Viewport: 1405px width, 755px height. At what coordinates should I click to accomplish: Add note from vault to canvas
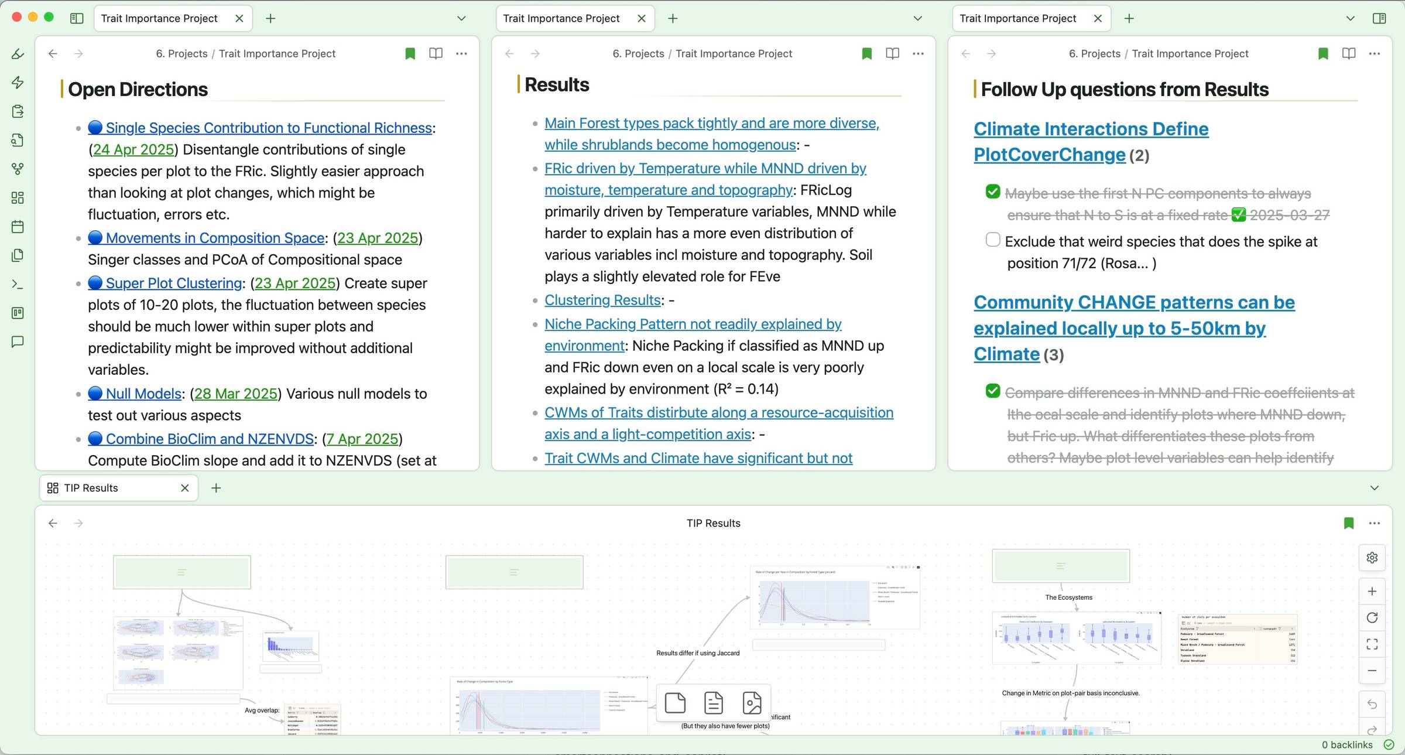713,703
